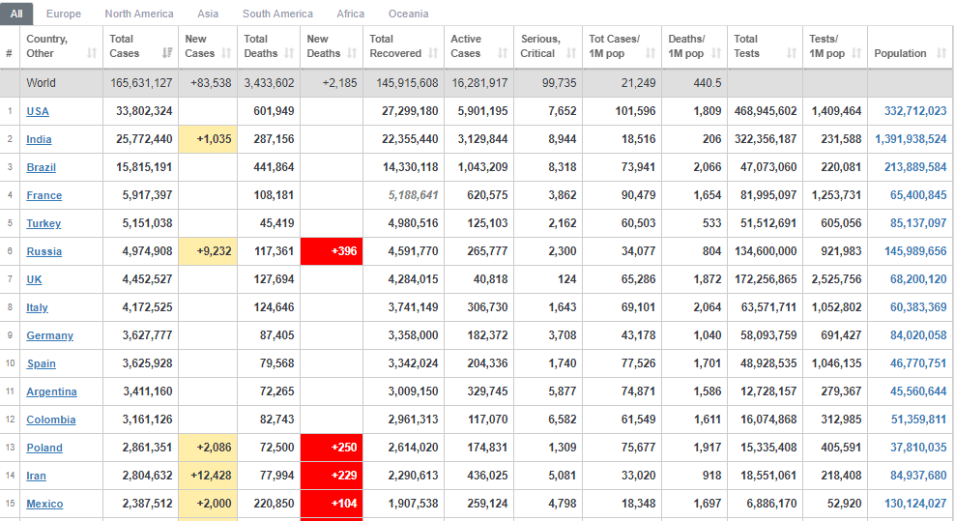Follow the Spain country link
The height and width of the screenshot is (521, 955).
pyautogui.click(x=42, y=363)
